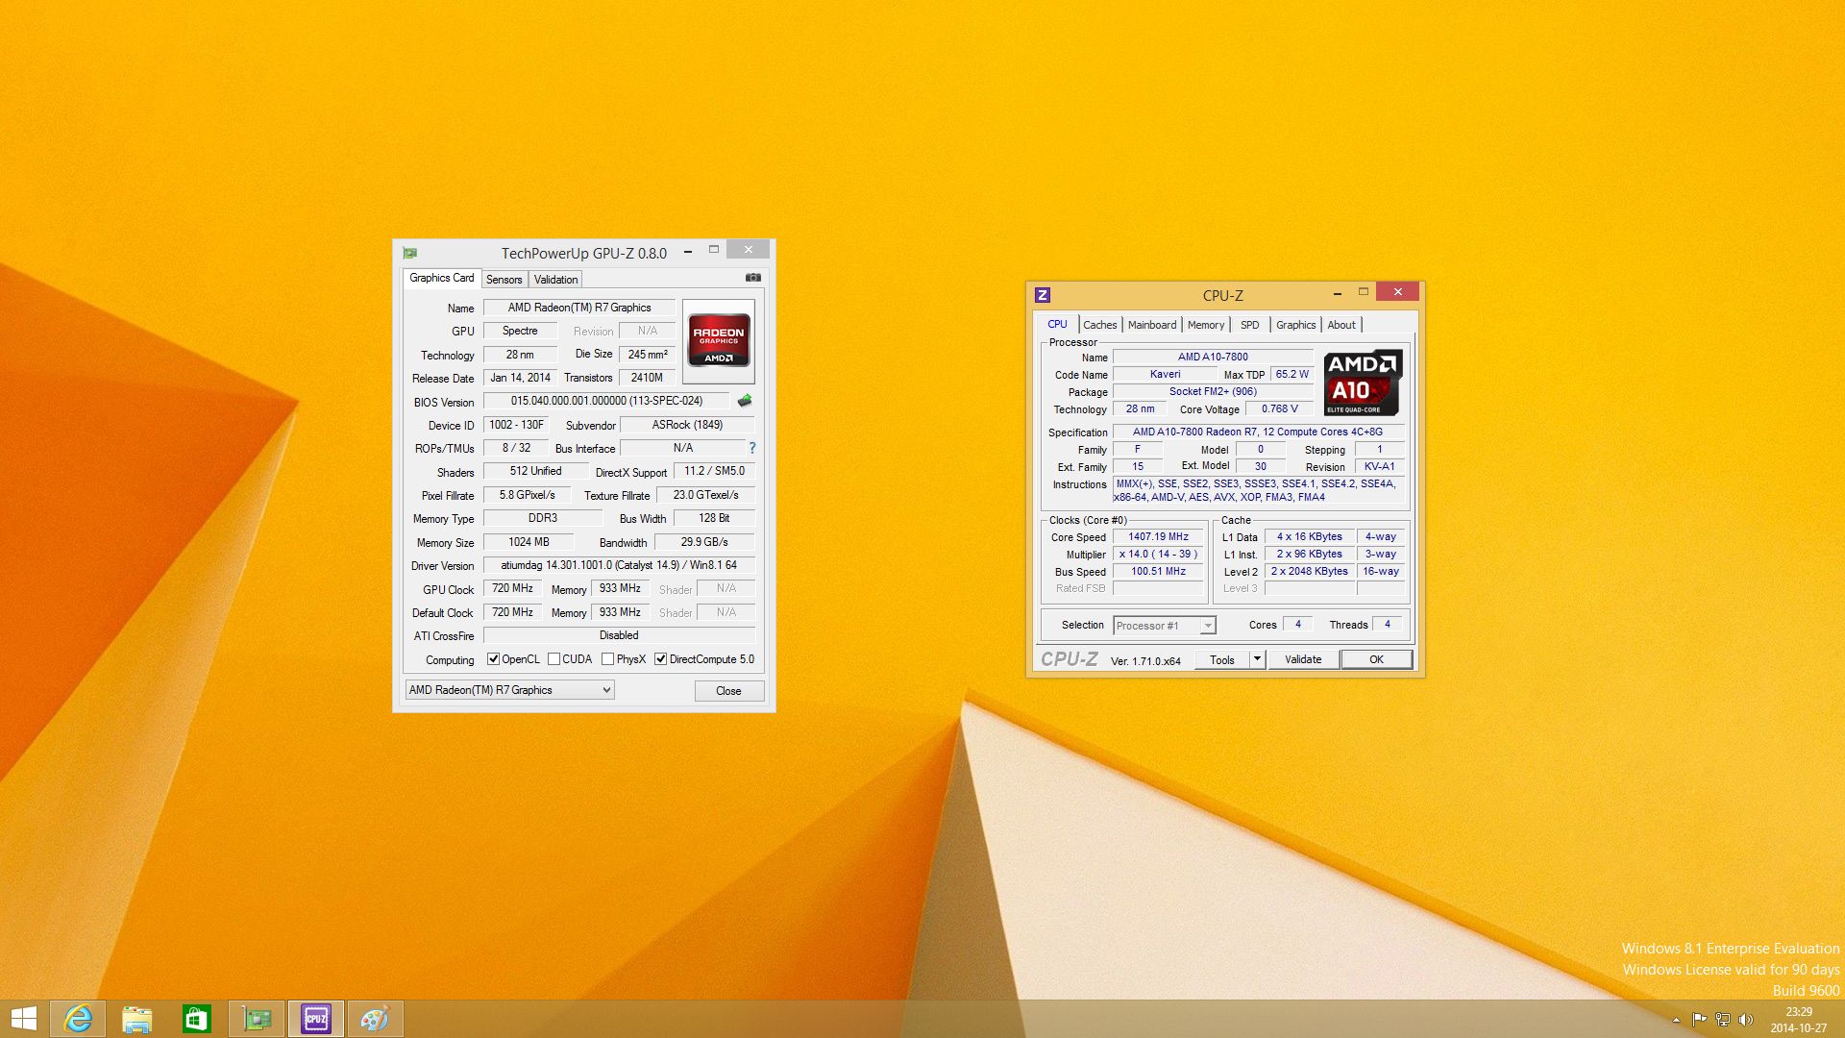
Task: Click the AMD Radeon logo in GPU-Z
Action: tap(718, 340)
